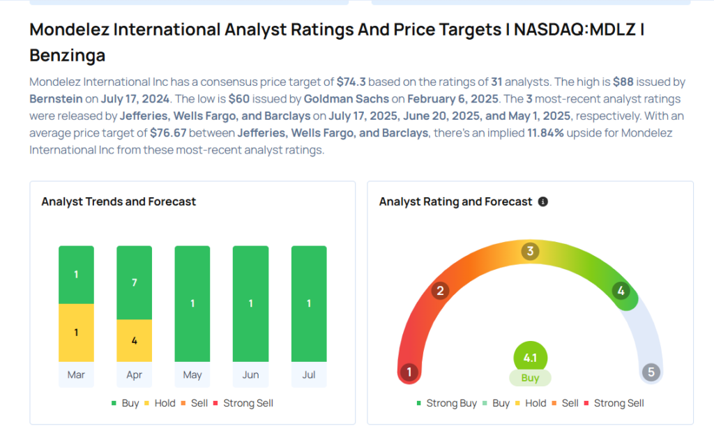Click the Buy rating badge under 4.1

click(x=530, y=378)
